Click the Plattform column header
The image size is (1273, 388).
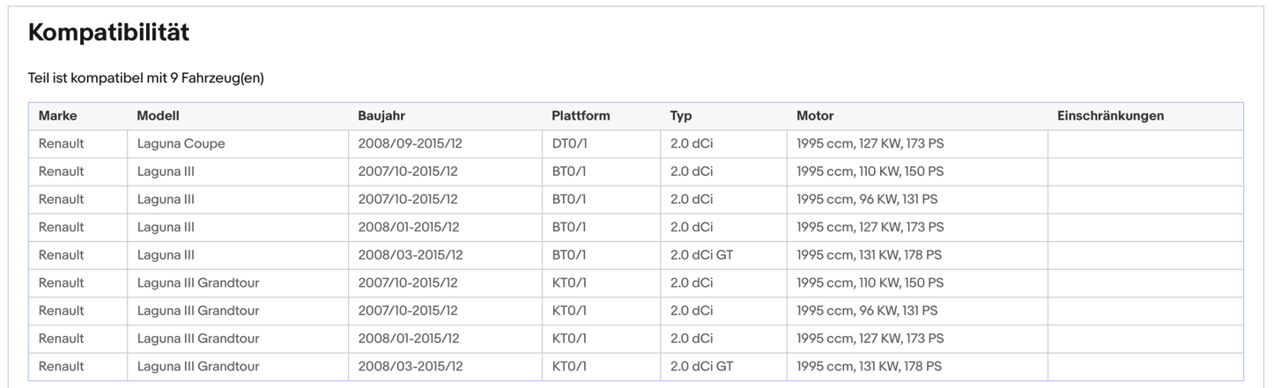(581, 116)
